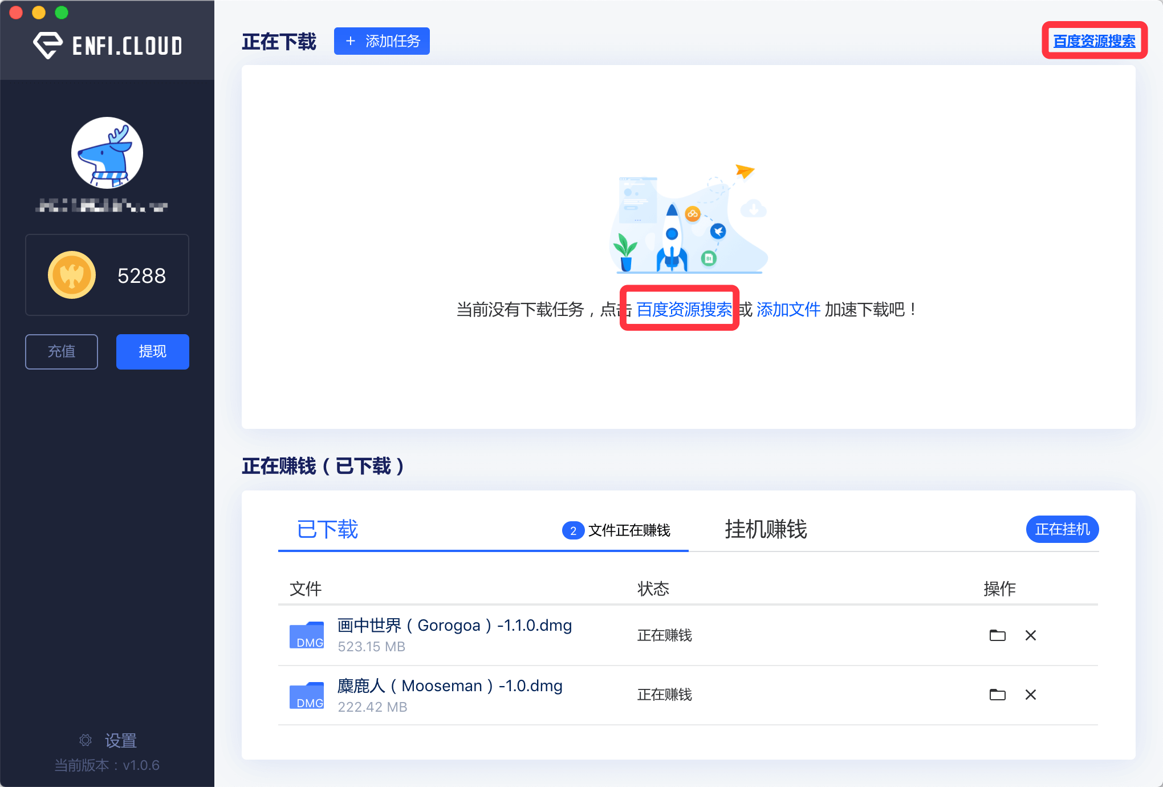Open folder for the Mooseman file

click(998, 694)
